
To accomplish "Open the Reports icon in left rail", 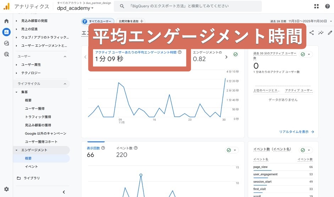I will click(x=6, y=32).
